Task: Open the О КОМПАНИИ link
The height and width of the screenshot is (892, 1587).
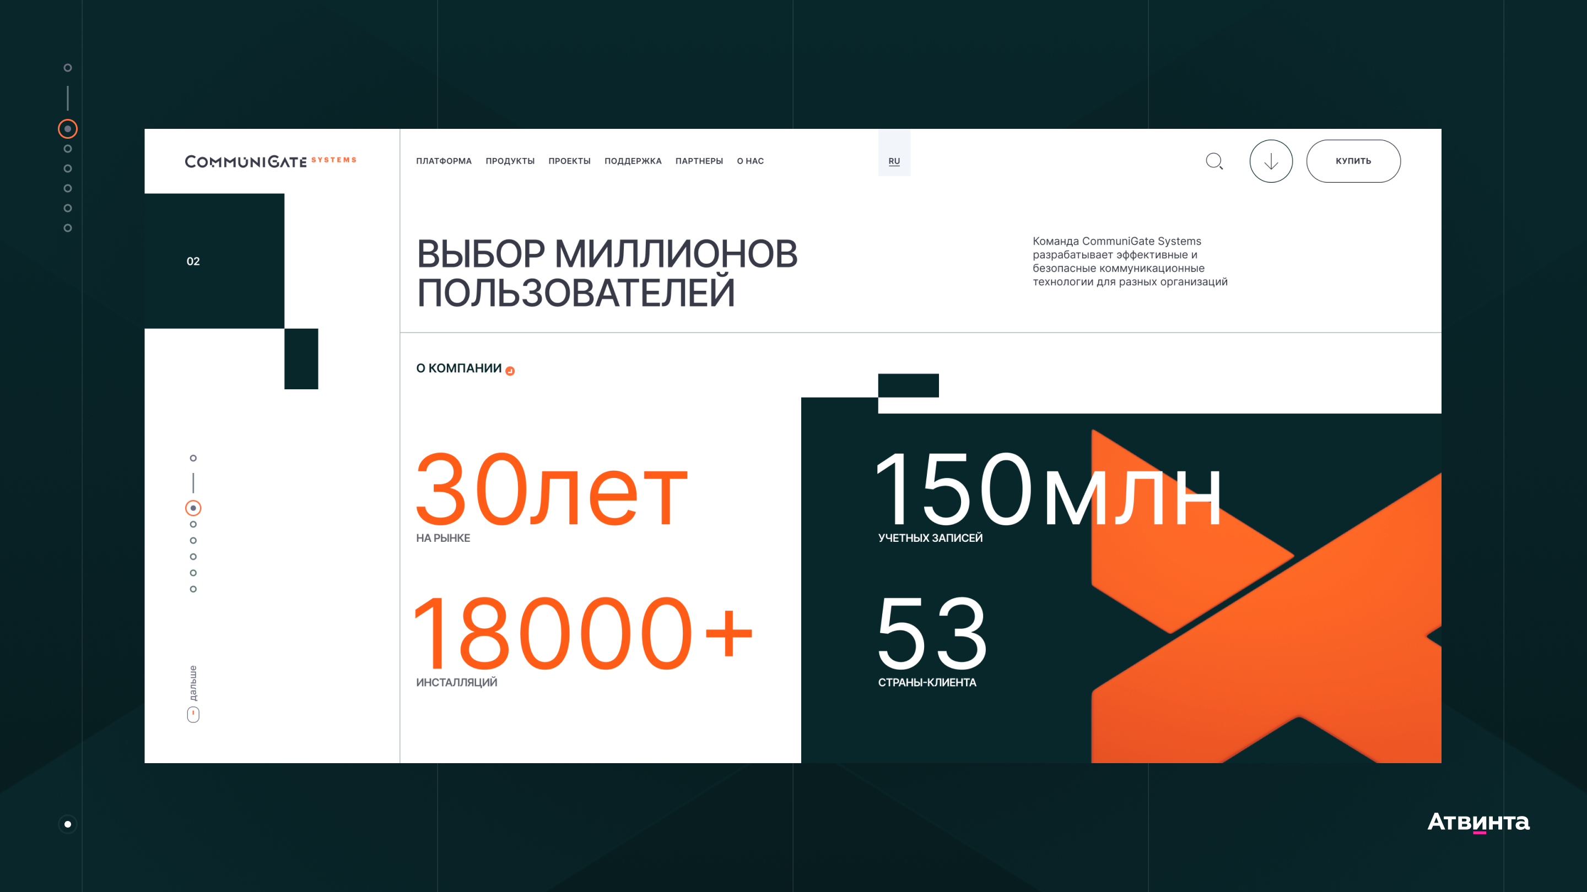Action: (x=459, y=368)
